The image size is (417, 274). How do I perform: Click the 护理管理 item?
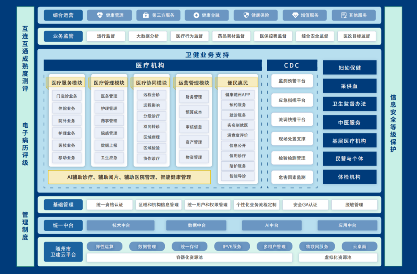109,108
